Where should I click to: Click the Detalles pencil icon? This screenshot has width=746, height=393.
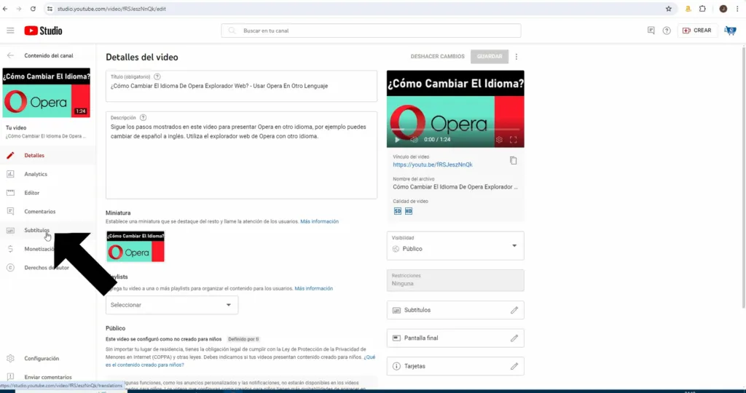[10, 156]
